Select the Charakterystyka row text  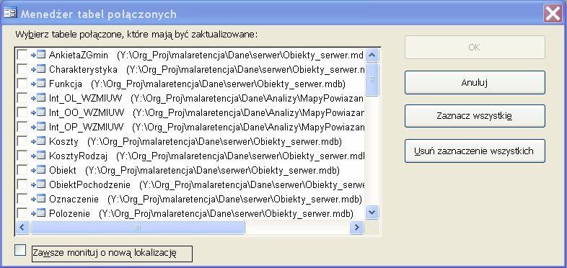pyautogui.click(x=206, y=69)
